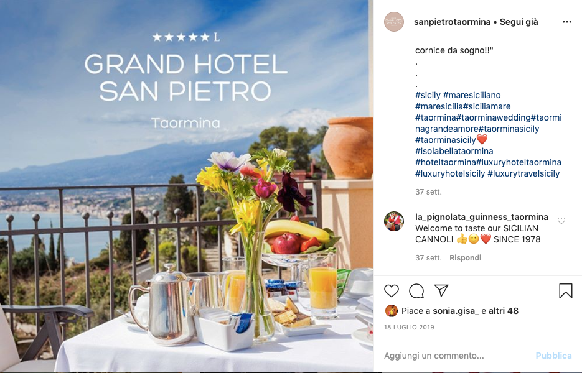Viewport: 582px width, 373px height.
Task: Open sonia.gisa_ profile link
Action: point(456,311)
